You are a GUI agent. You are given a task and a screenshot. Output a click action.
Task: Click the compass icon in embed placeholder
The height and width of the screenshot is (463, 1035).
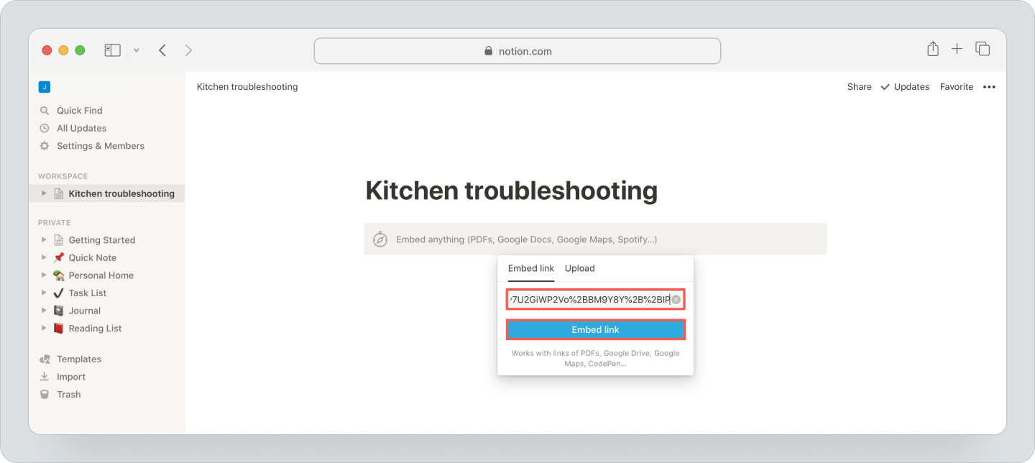[380, 238]
